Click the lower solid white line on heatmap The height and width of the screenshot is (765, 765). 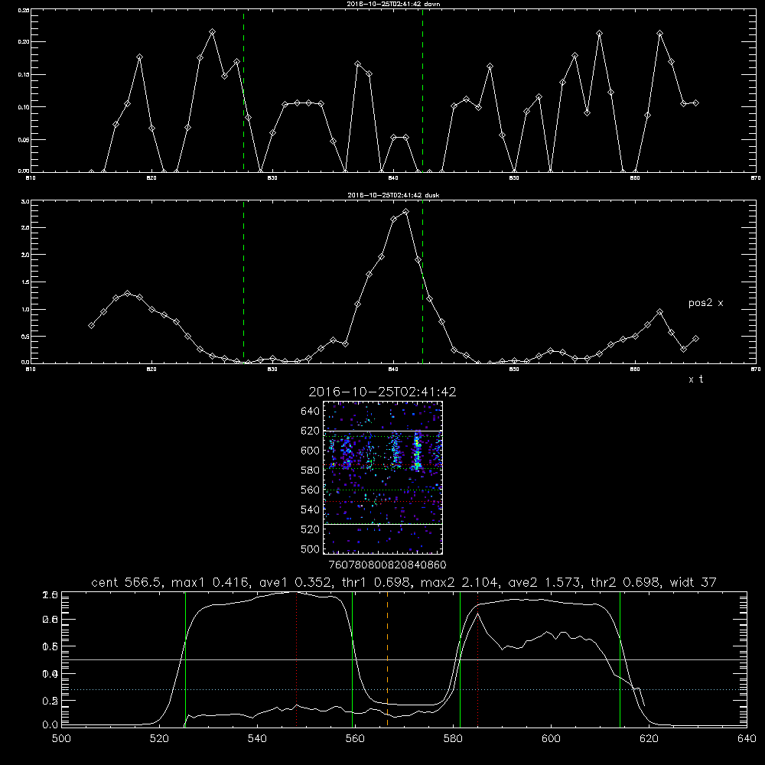pos(382,524)
